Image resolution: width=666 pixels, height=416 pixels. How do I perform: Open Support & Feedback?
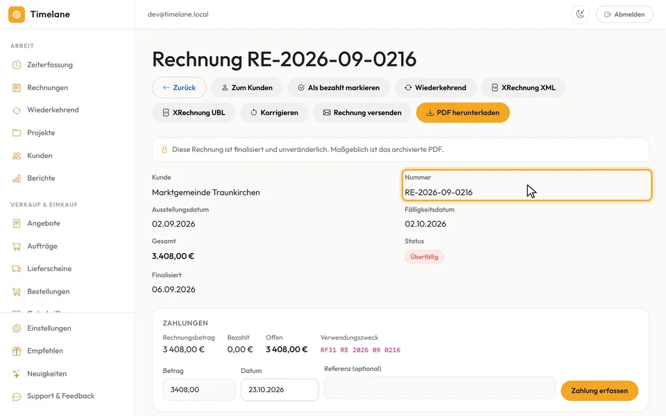(61, 396)
